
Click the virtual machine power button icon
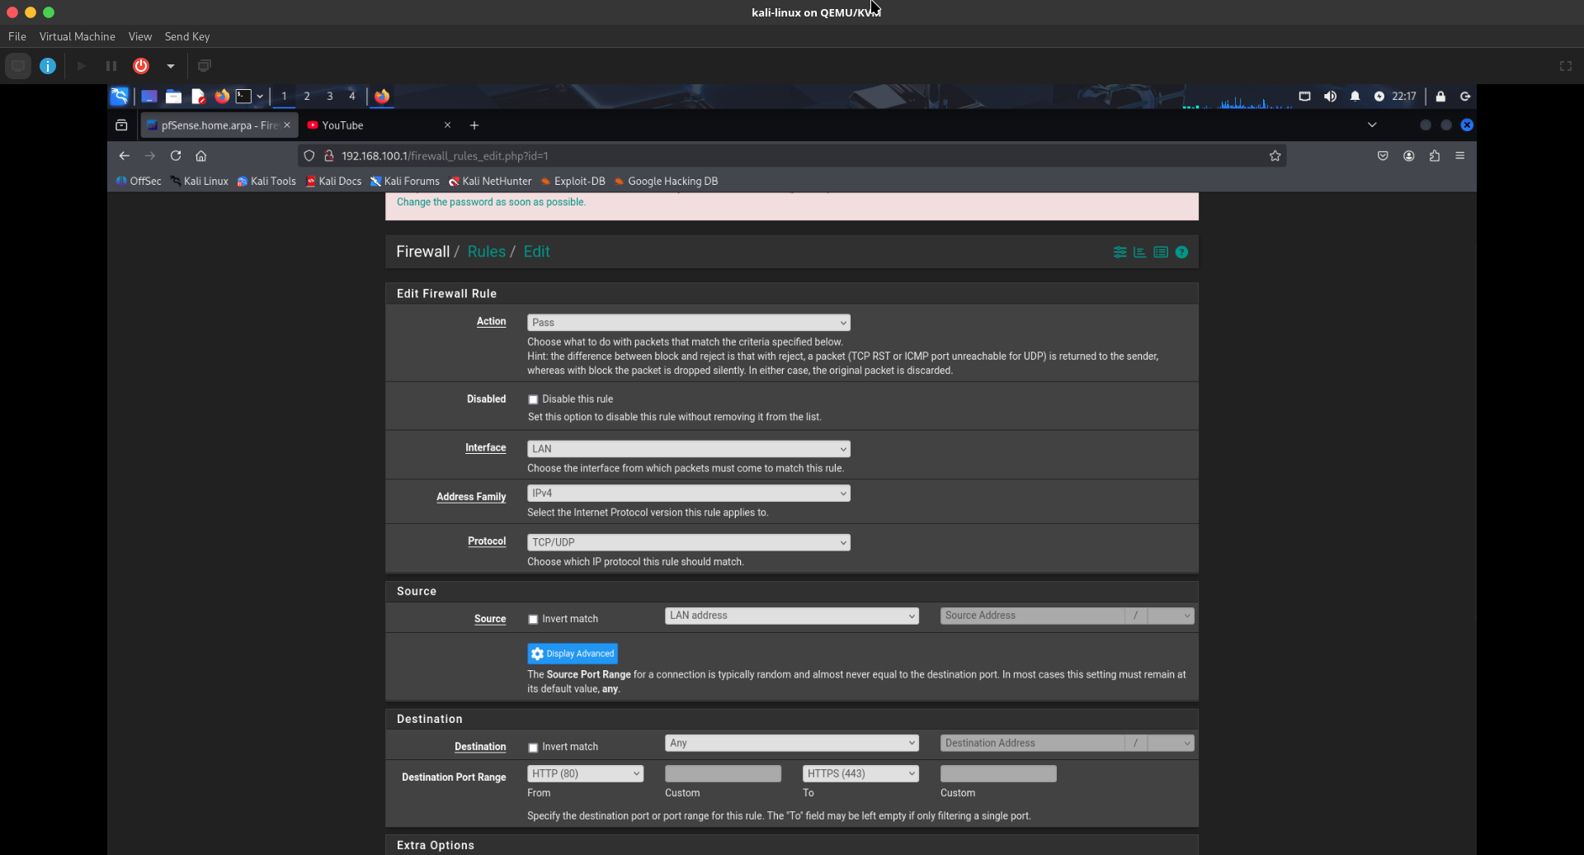[x=141, y=66]
